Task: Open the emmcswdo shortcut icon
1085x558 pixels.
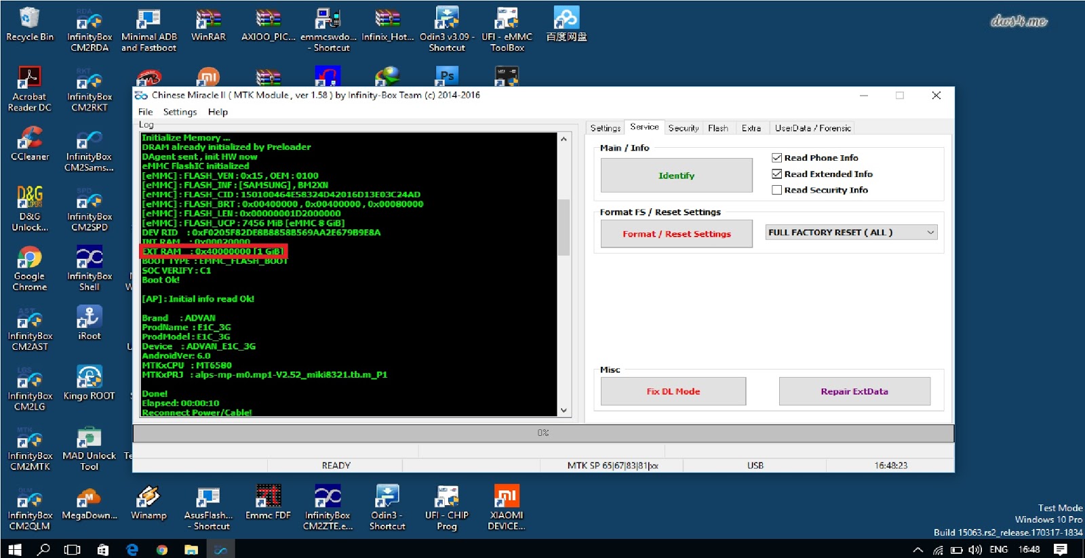Action: pyautogui.click(x=328, y=30)
